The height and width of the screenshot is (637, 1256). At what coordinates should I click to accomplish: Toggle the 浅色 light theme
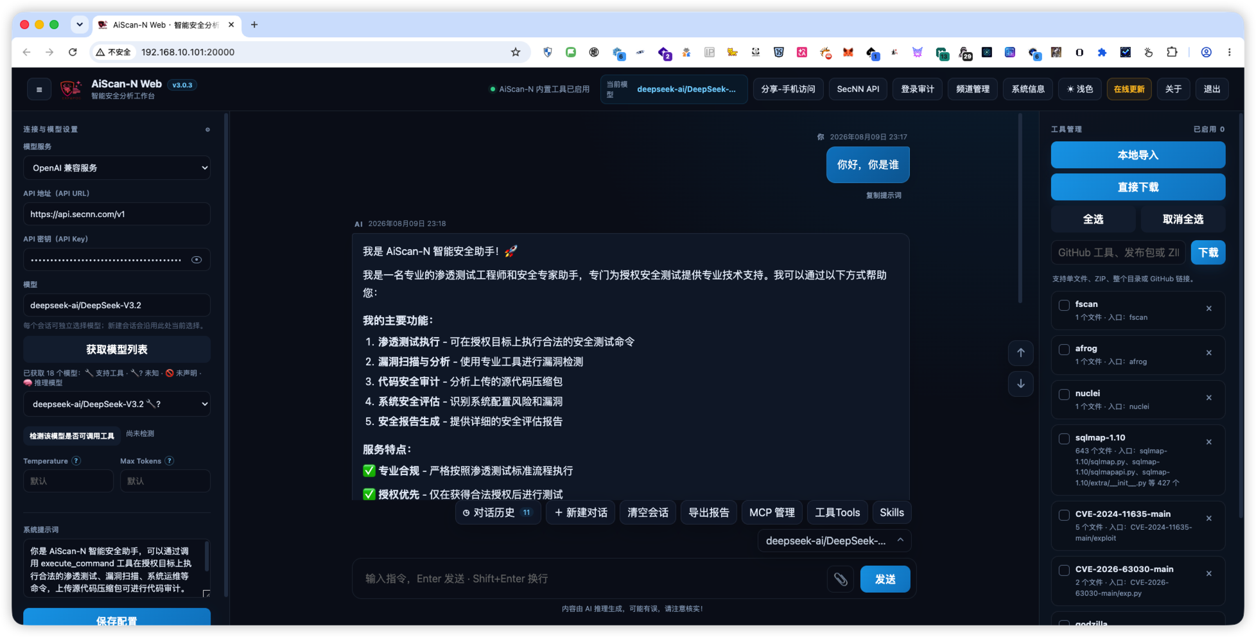pyautogui.click(x=1080, y=89)
